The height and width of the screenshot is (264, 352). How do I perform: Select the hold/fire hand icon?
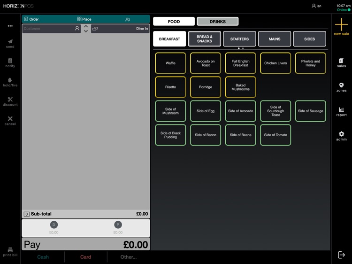point(10,80)
